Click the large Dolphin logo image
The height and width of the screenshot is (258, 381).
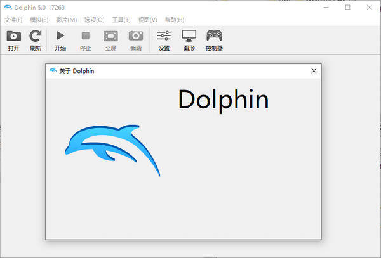coord(112,150)
